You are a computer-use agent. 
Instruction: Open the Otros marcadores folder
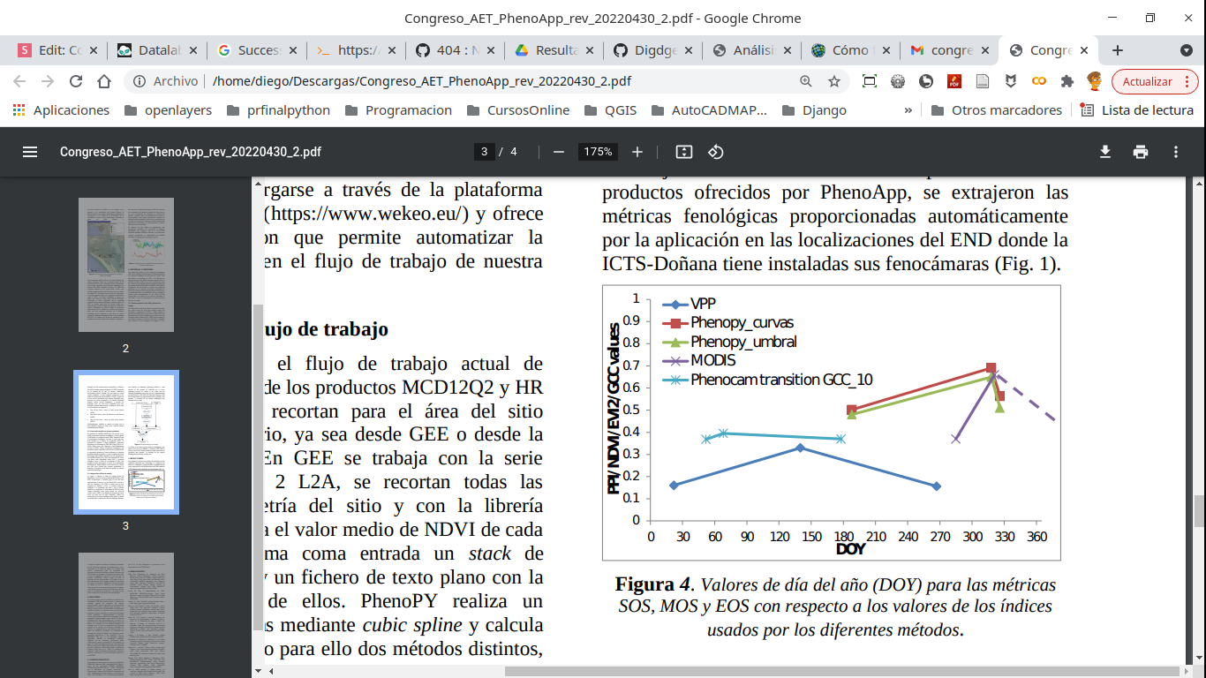click(x=997, y=110)
